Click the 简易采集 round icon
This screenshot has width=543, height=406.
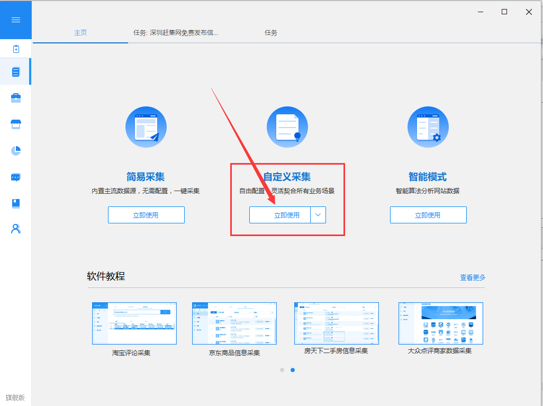click(146, 127)
